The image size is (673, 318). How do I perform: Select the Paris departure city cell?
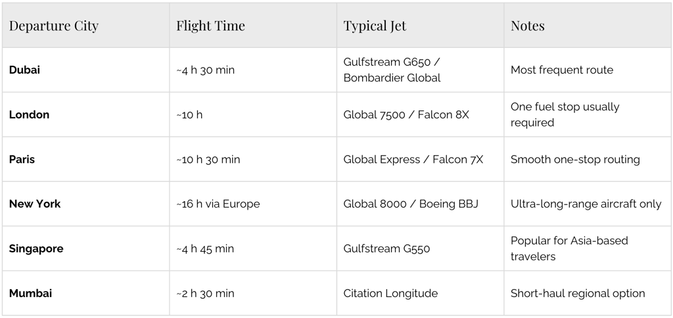coord(22,159)
